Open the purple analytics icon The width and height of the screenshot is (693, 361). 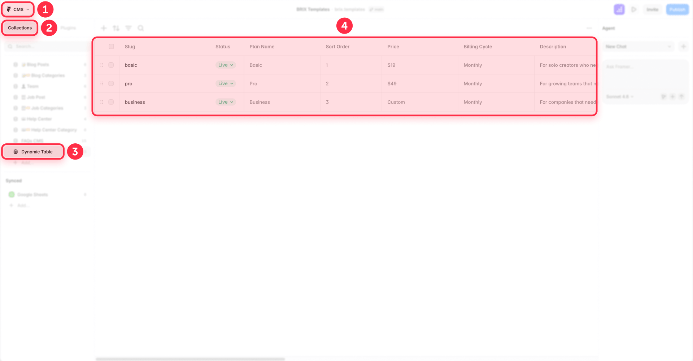coord(619,9)
